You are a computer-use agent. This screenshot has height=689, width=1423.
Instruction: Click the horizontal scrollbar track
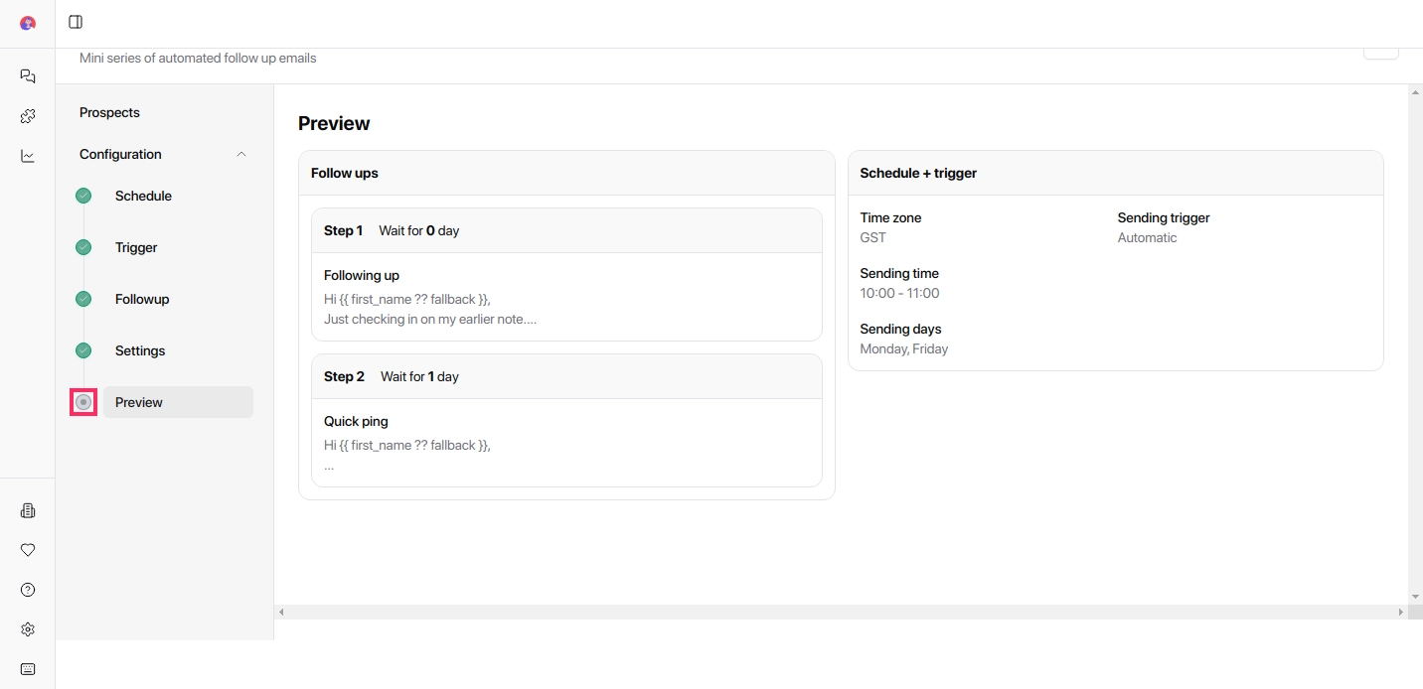tap(841, 613)
